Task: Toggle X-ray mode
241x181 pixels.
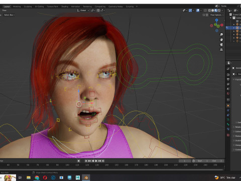Action: click(x=205, y=11)
